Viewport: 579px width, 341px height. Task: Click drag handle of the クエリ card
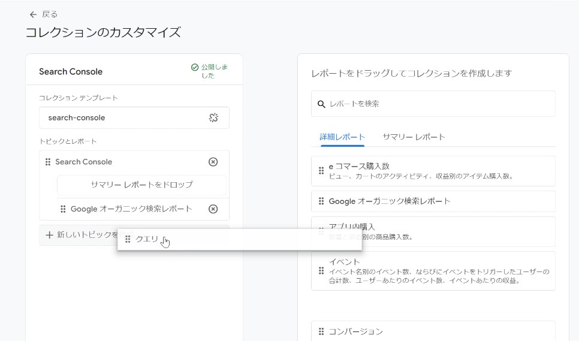[128, 239]
